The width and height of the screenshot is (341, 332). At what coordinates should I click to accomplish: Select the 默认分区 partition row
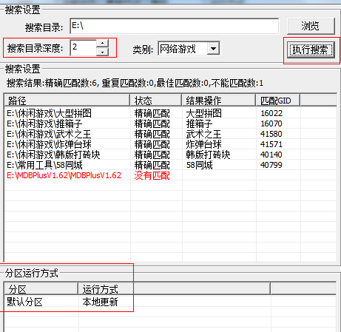(x=170, y=302)
